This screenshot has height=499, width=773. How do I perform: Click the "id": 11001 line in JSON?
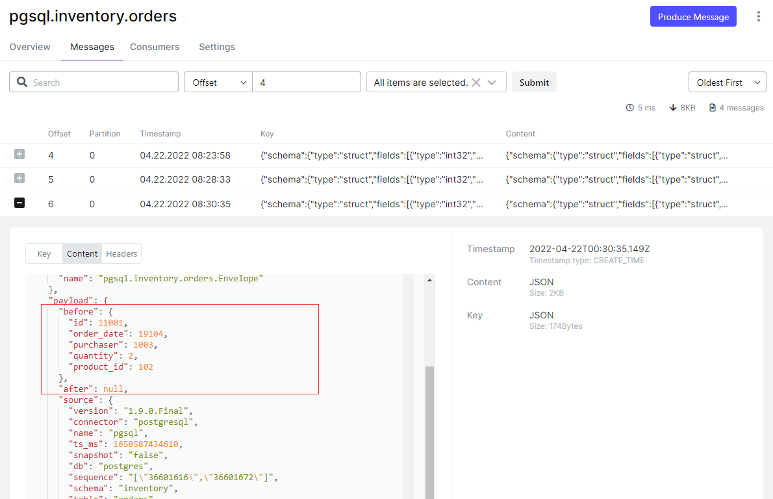point(97,322)
